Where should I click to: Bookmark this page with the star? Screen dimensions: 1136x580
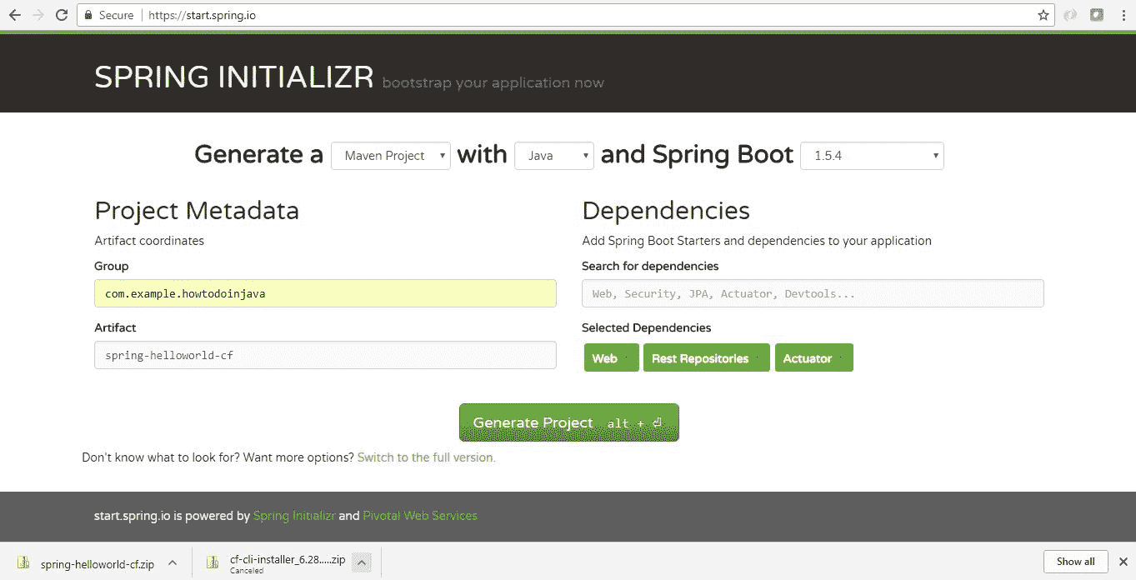[1043, 15]
